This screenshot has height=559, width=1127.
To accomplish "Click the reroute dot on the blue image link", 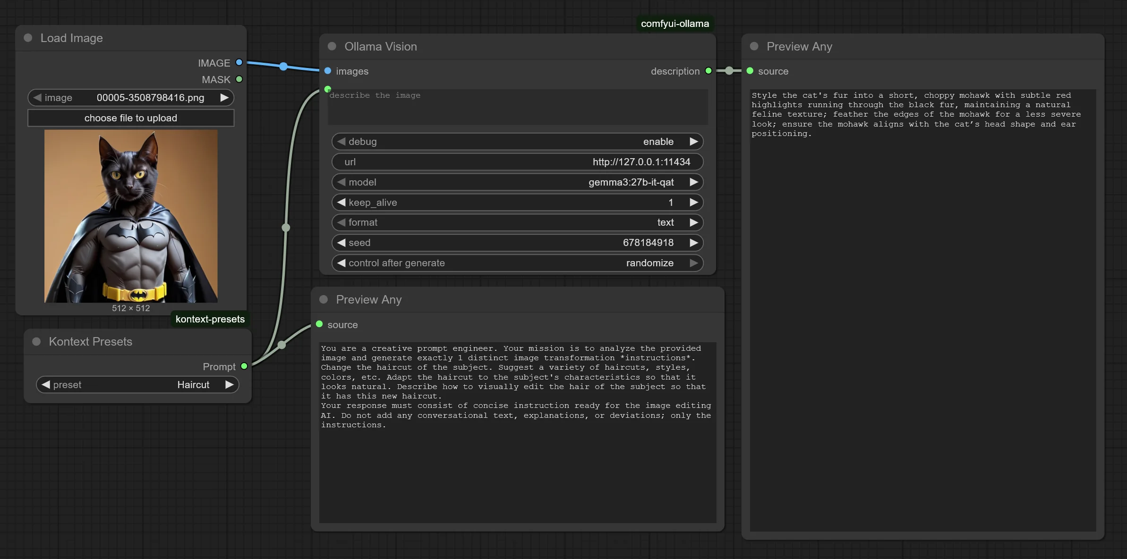I will (x=283, y=67).
